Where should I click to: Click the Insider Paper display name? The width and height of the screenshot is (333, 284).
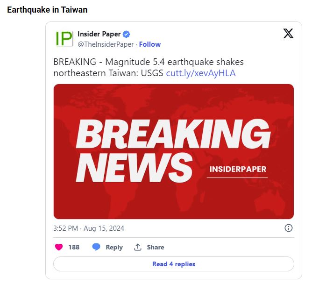(99, 34)
